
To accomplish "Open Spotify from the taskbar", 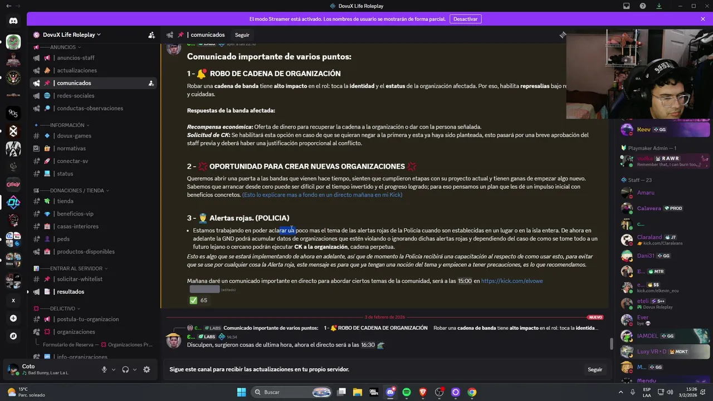I will click(x=407, y=392).
